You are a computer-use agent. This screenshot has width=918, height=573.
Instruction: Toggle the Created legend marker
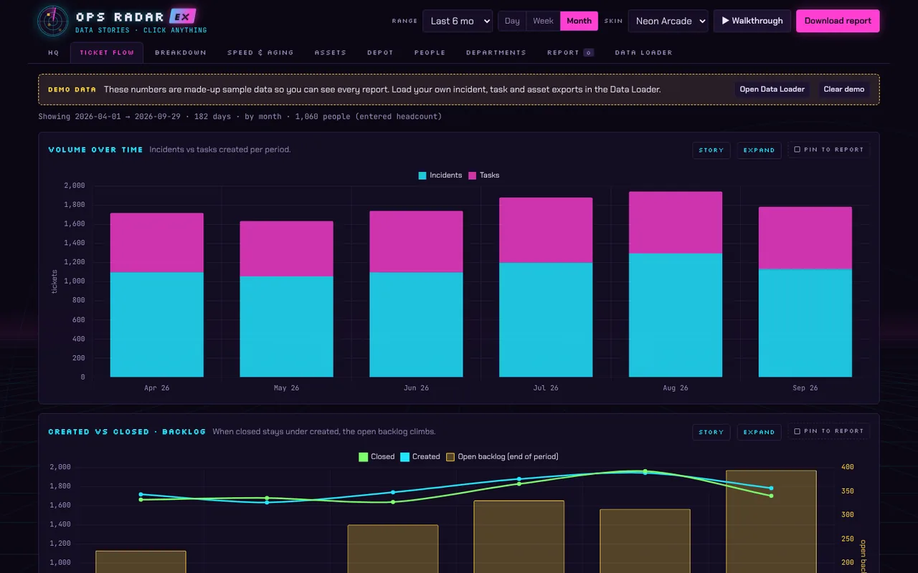[404, 457]
